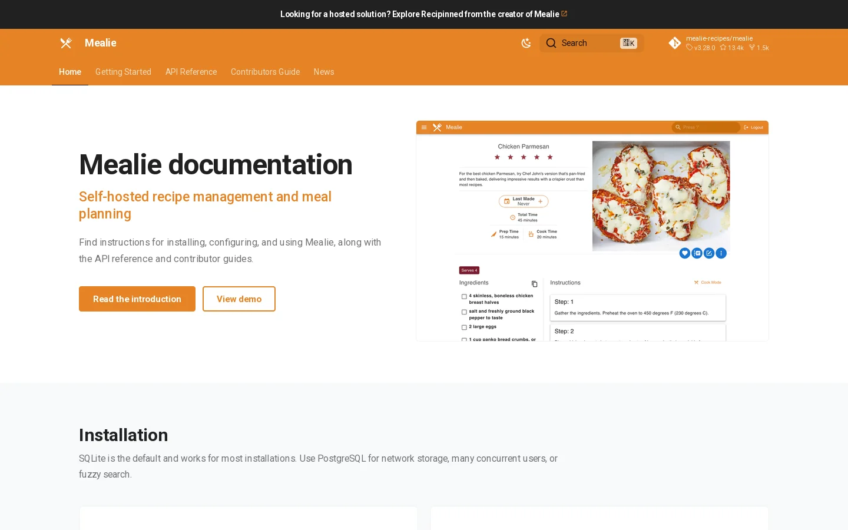
Task: Click the git repository diamond icon
Action: (675, 43)
